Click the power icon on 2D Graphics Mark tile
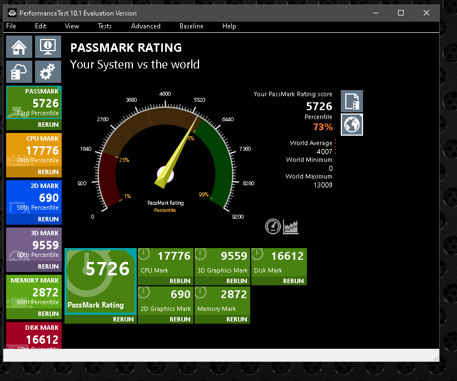The height and width of the screenshot is (381, 457). coord(144,293)
